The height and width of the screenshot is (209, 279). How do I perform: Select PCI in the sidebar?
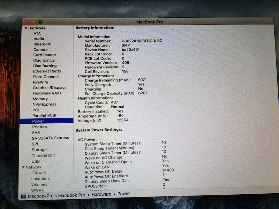pos(36,110)
